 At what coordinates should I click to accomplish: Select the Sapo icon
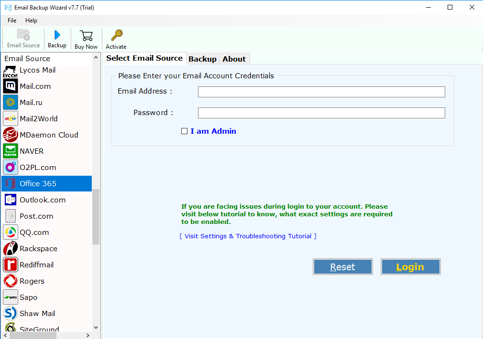pyautogui.click(x=11, y=297)
